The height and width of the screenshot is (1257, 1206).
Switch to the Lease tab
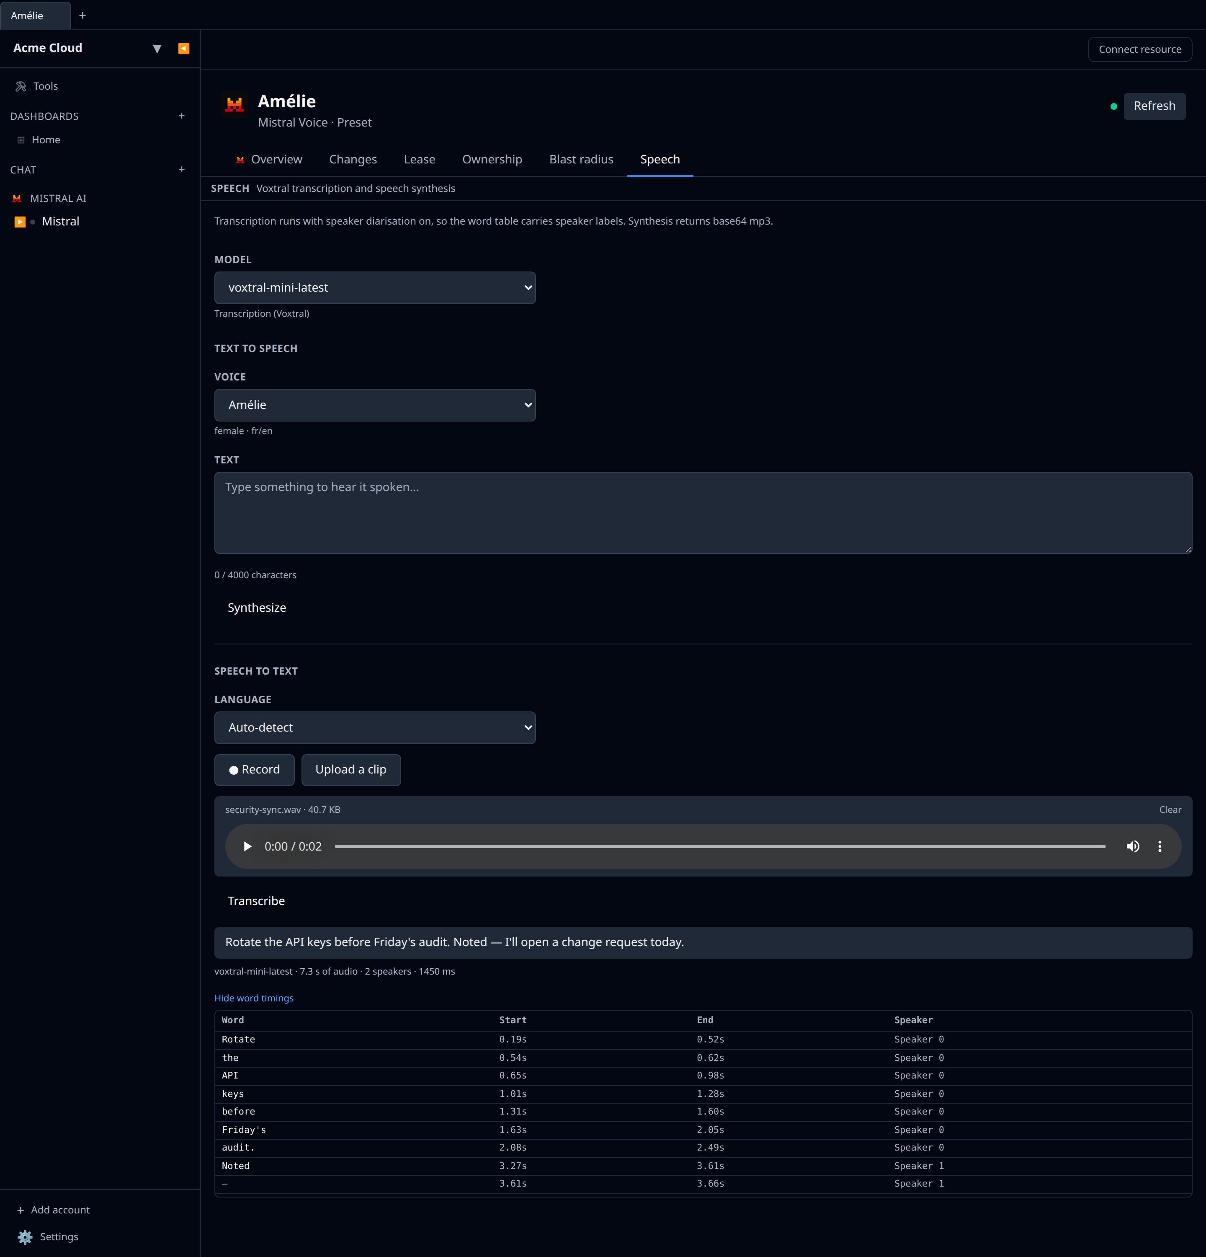419,159
